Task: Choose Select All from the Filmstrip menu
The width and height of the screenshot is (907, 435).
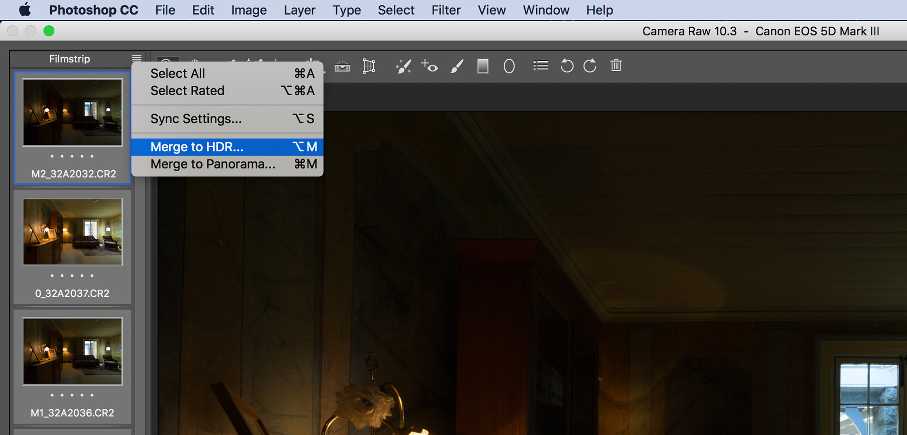Action: tap(227, 74)
